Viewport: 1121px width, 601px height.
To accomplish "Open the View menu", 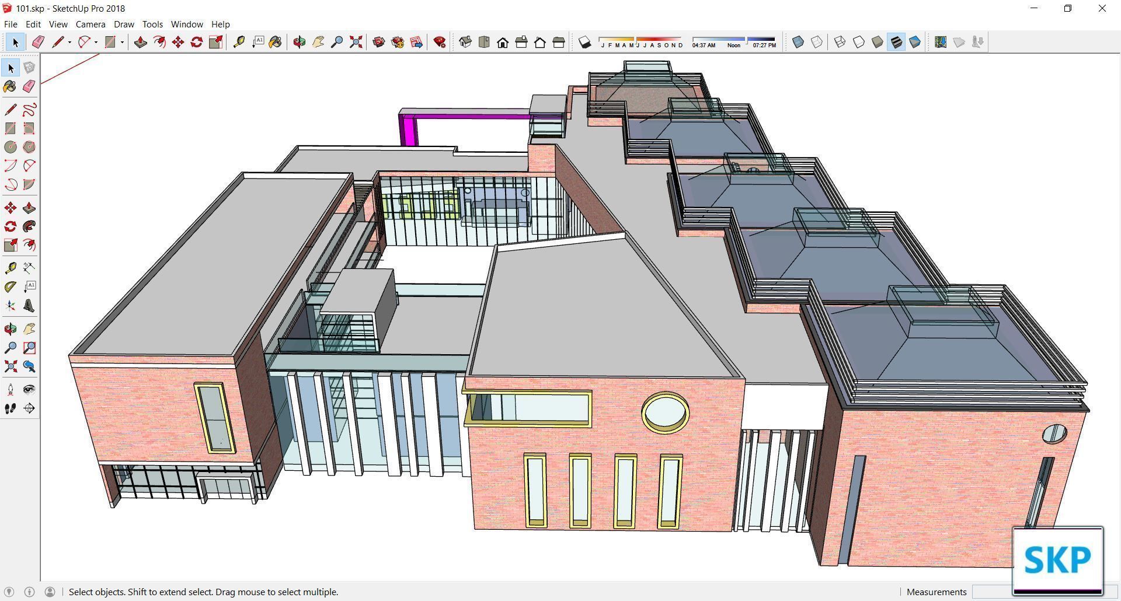I will click(x=58, y=25).
